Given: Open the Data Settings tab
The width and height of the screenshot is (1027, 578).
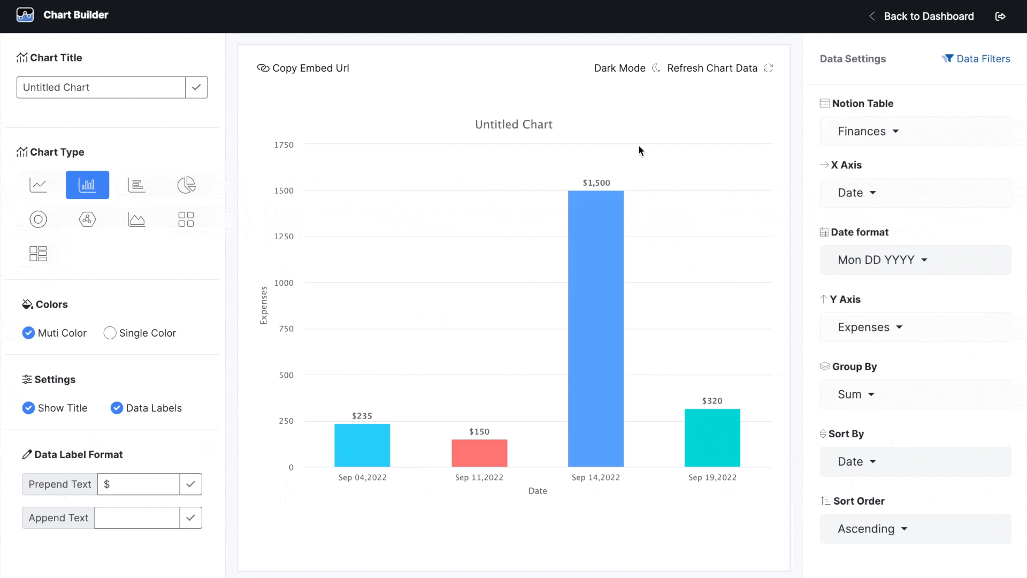Looking at the screenshot, I should [853, 59].
